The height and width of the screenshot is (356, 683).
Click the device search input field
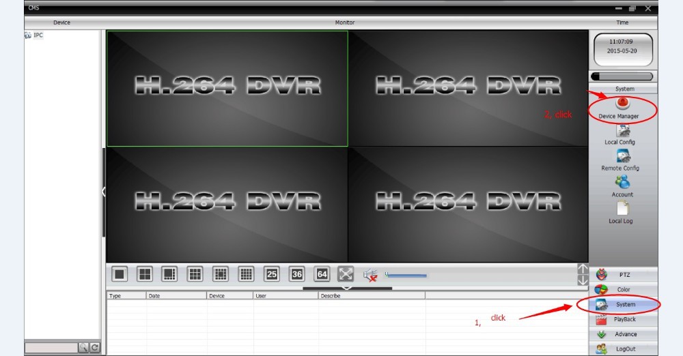click(x=51, y=348)
